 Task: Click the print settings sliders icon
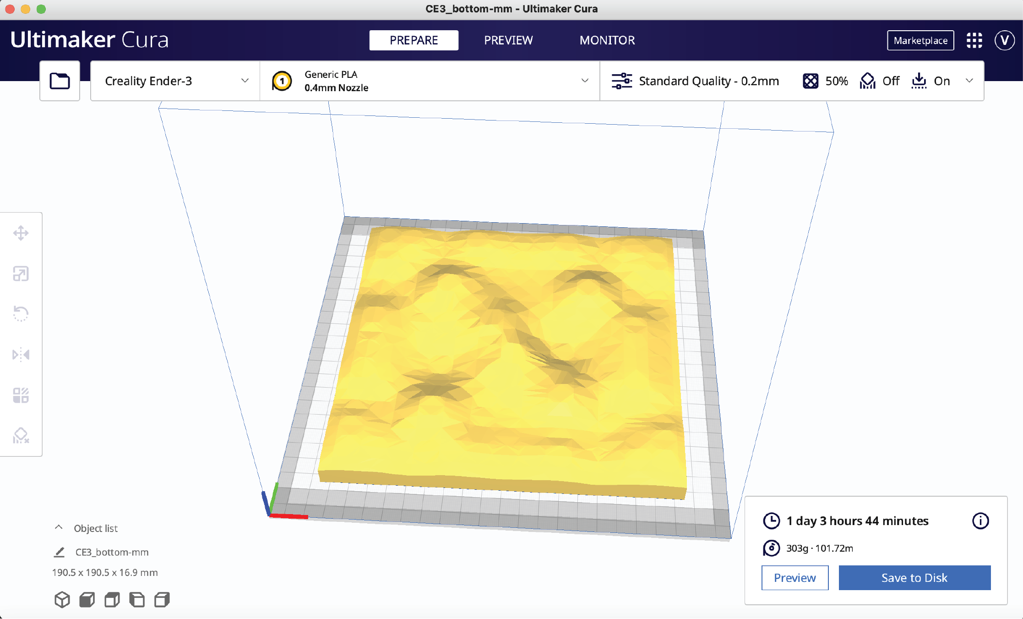622,81
